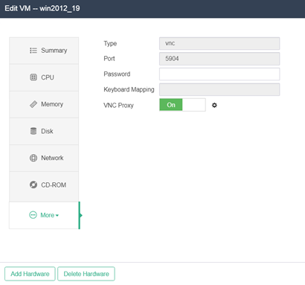The width and height of the screenshot is (305, 285).
Task: Click the CD-ROM disc icon
Action: pos(33,185)
